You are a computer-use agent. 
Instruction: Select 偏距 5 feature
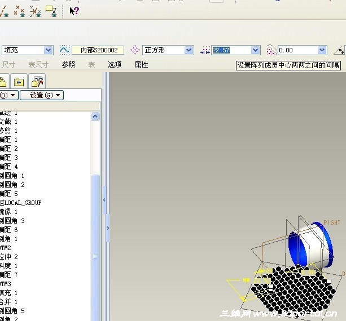(9, 194)
